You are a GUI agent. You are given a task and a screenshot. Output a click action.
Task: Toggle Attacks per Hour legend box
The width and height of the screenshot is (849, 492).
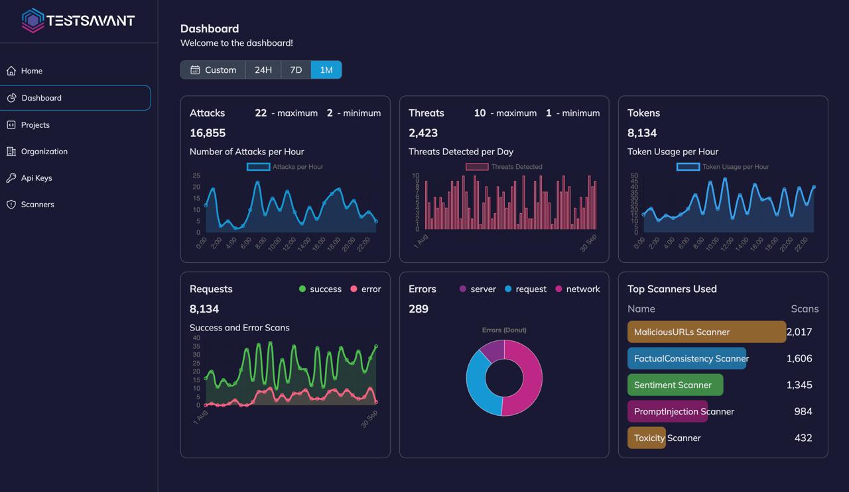258,167
